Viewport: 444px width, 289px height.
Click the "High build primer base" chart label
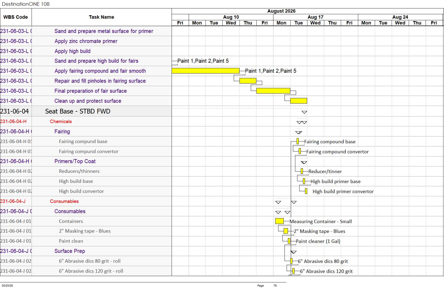[336, 182]
